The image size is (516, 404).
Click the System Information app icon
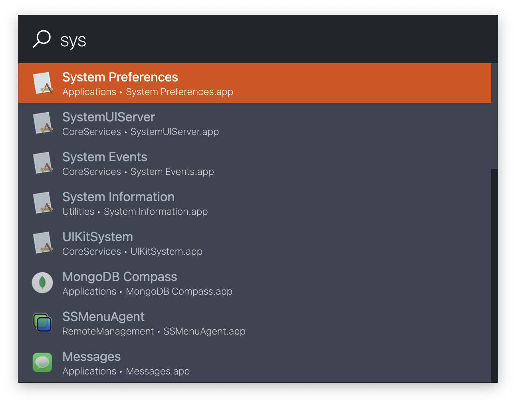click(x=43, y=203)
